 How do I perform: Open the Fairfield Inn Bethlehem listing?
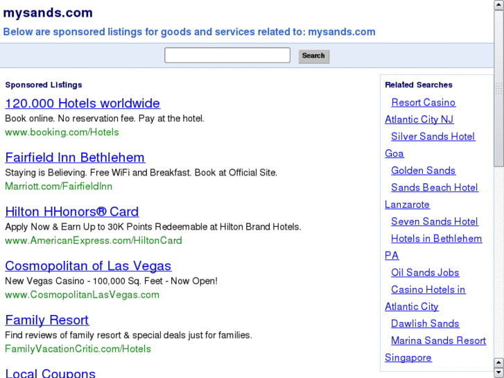(75, 157)
